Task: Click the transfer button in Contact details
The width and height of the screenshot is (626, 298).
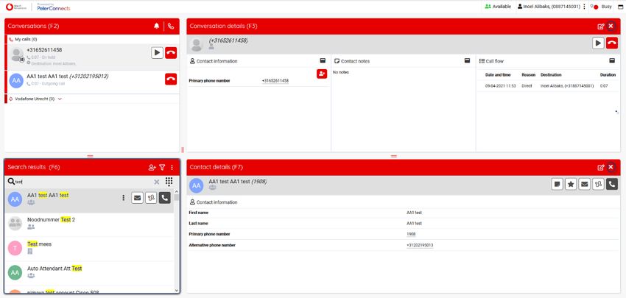Action: 598,184
